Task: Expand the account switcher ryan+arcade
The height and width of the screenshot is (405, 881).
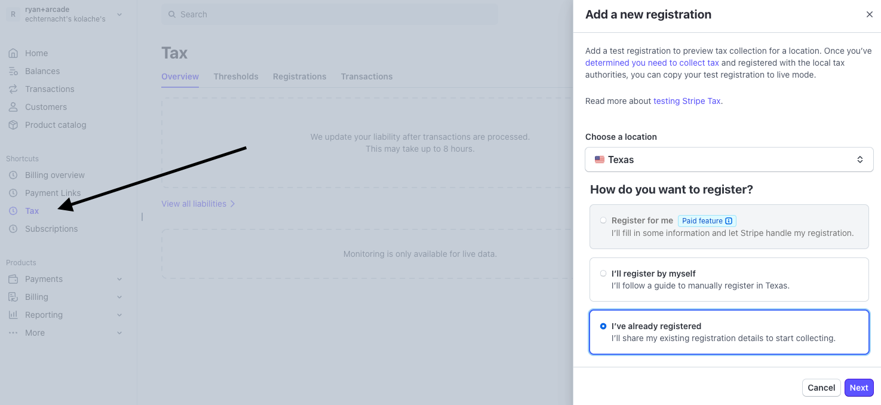Action: point(119,14)
